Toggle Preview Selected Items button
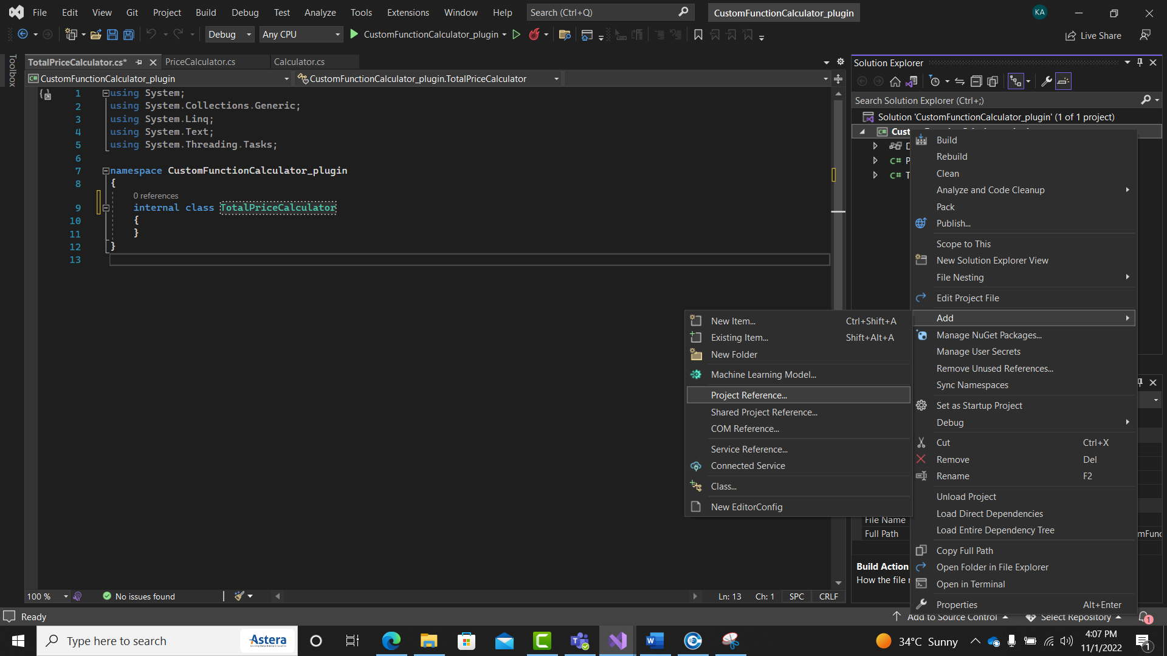The image size is (1167, 656). click(x=1063, y=81)
